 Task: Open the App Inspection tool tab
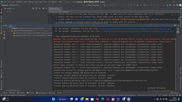(42, 93)
